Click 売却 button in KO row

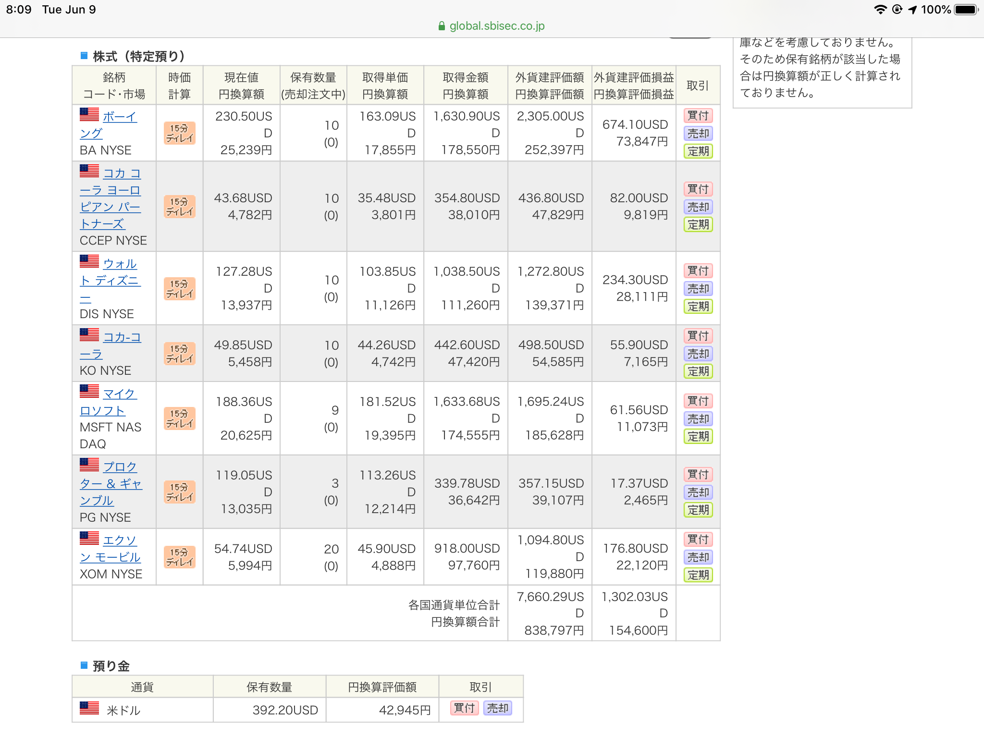[698, 354]
